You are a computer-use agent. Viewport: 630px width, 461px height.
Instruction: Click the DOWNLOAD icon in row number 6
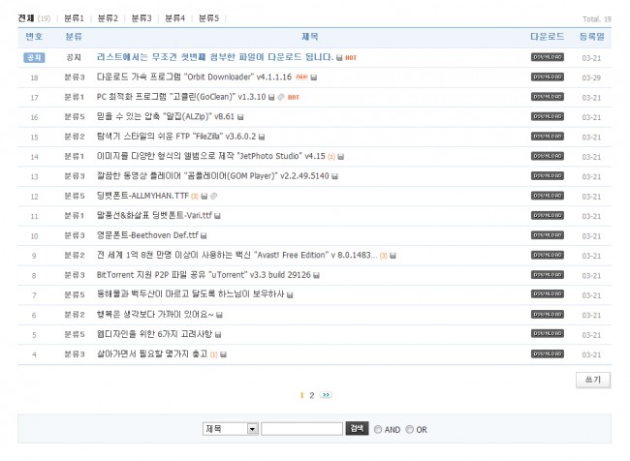pos(547,315)
